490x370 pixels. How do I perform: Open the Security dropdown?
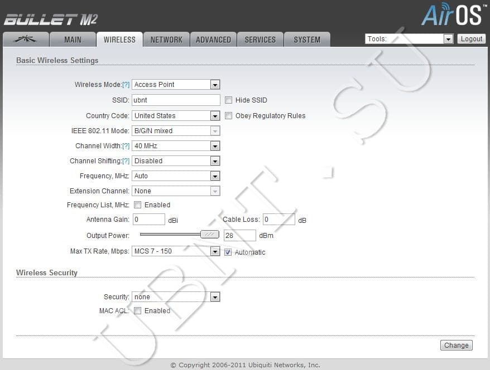coord(176,296)
